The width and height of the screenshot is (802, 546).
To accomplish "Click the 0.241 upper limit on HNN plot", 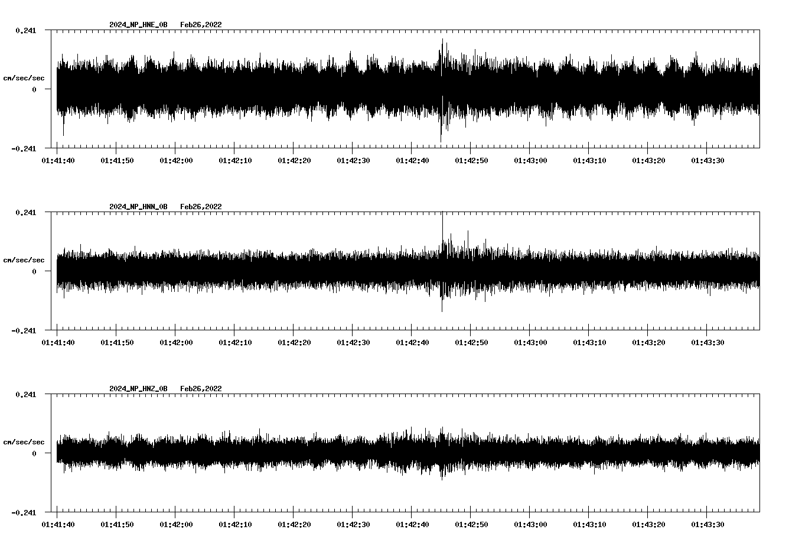I will coord(25,212).
